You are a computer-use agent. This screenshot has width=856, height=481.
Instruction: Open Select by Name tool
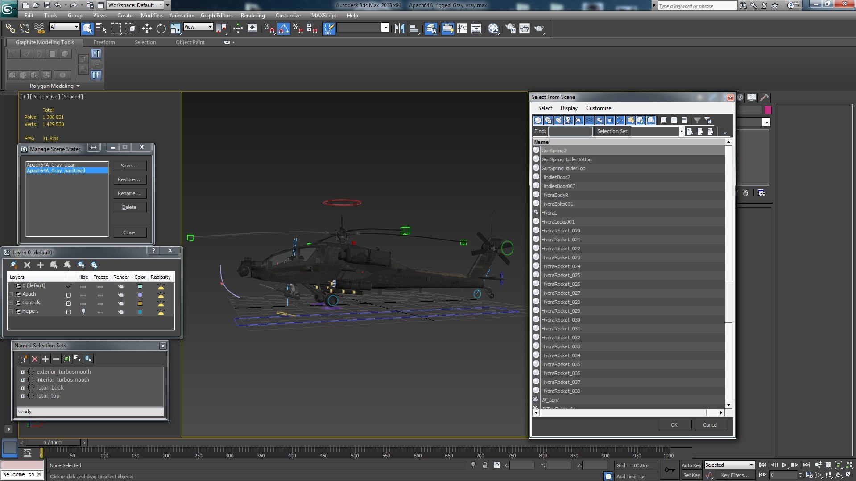(101, 29)
